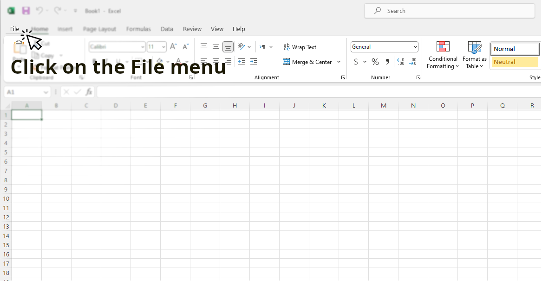Click Increase Font Size icon

coord(174,47)
